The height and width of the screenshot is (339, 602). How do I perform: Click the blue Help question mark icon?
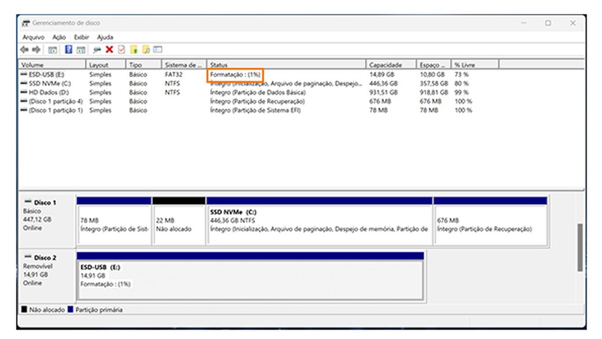(69, 50)
